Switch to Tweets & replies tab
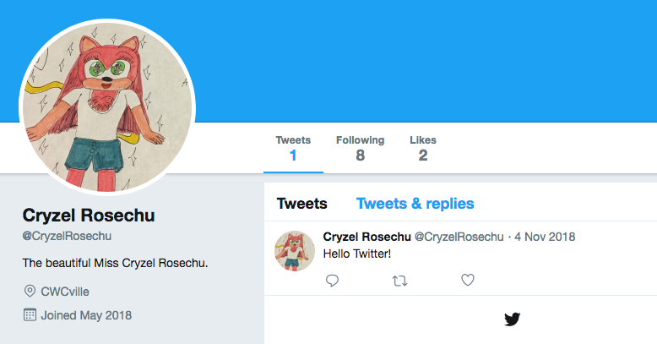The image size is (657, 344). click(x=415, y=204)
